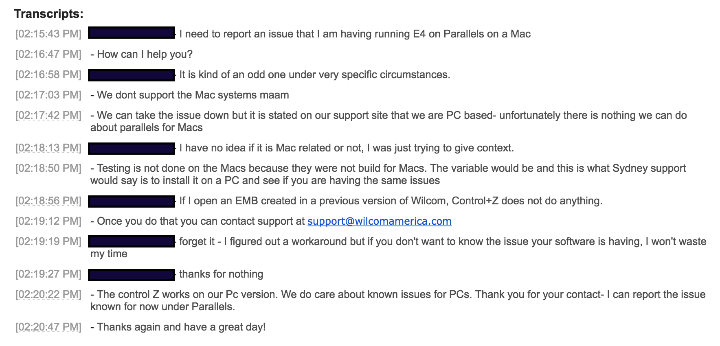Image resolution: width=720 pixels, height=346 pixels.
Task: Click the 02:20:47 PM underlined timestamp
Action: (48, 327)
